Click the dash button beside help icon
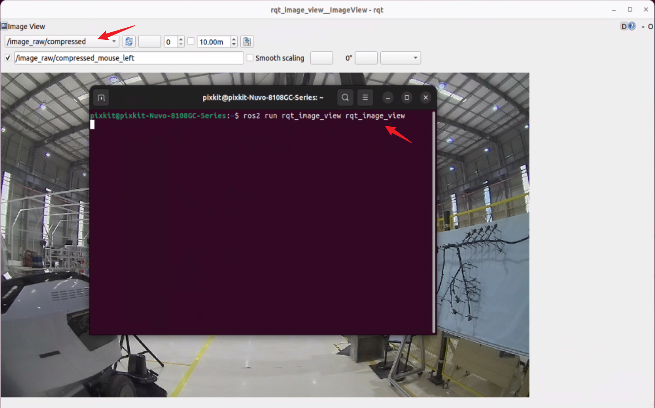The height and width of the screenshot is (408, 655). pyautogui.click(x=643, y=27)
